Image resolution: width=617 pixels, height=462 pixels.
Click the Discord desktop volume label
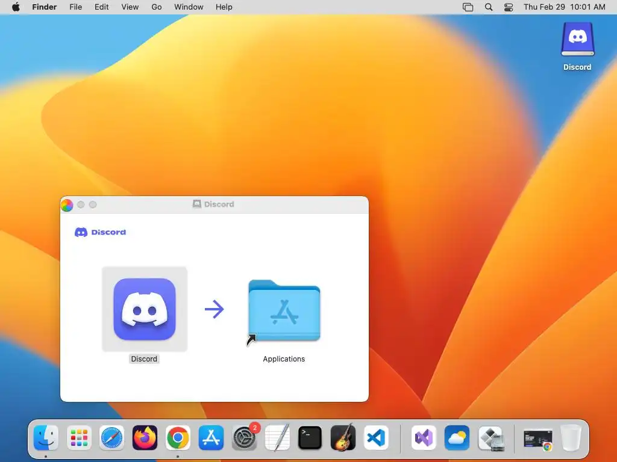click(577, 67)
